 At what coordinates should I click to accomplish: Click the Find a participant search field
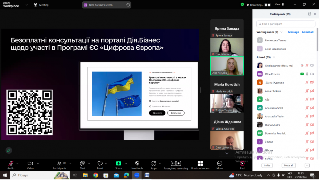click(286, 24)
